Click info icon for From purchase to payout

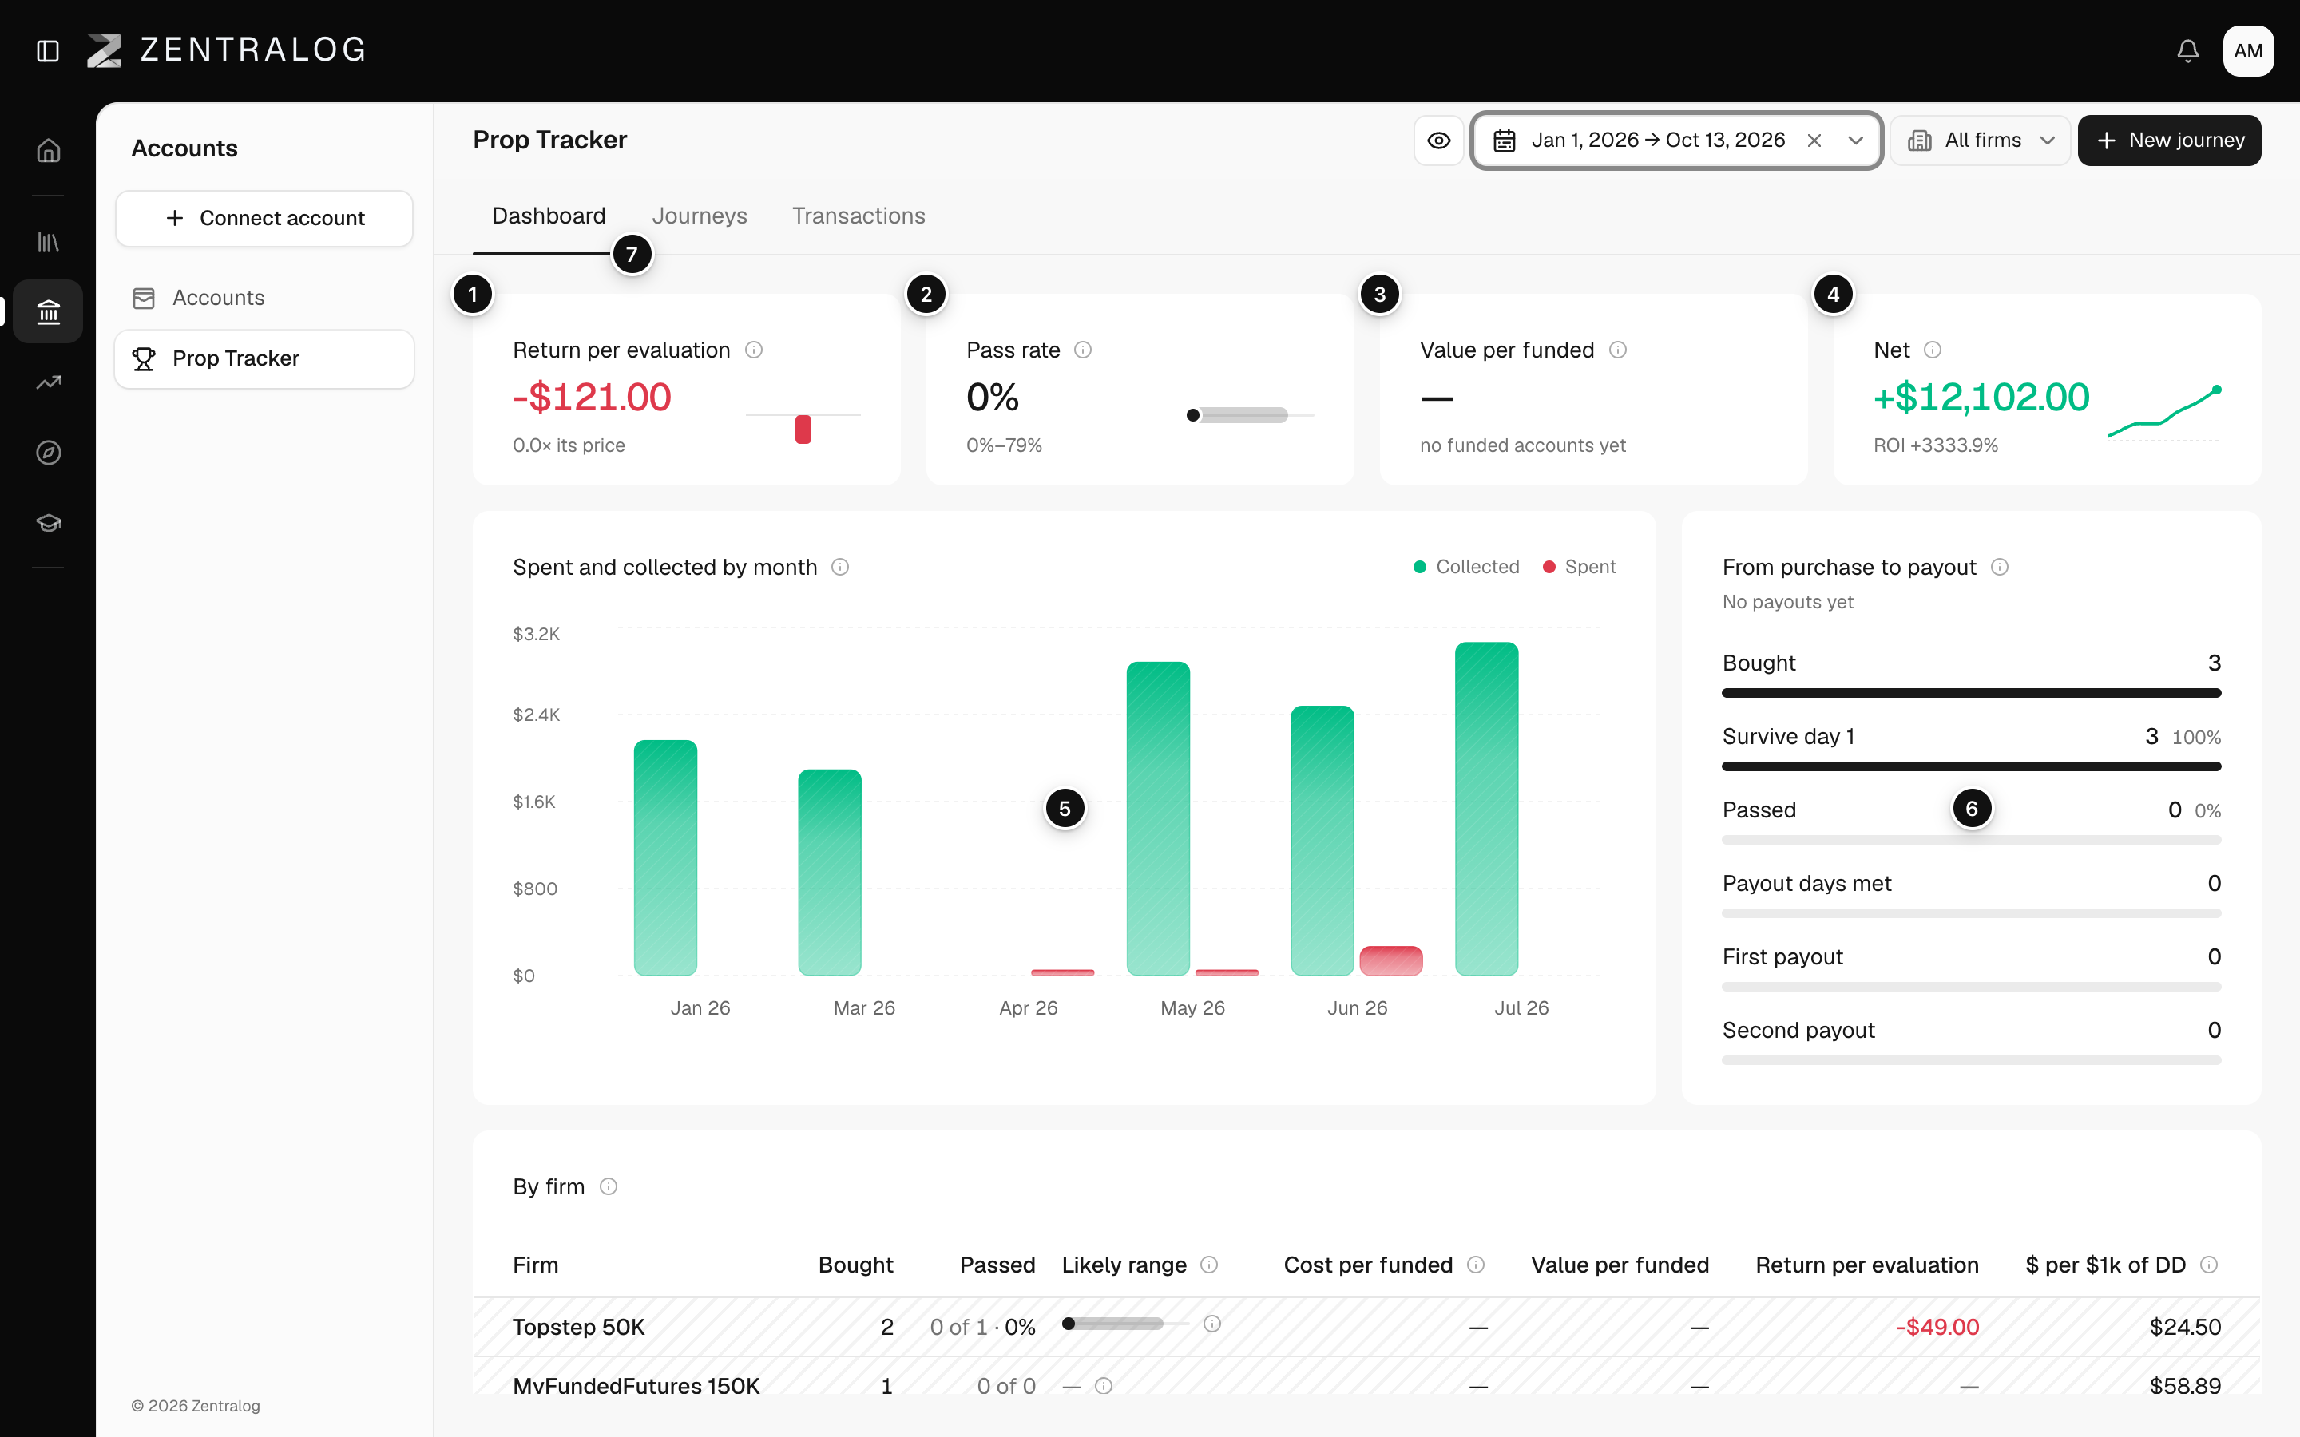pyautogui.click(x=2000, y=568)
